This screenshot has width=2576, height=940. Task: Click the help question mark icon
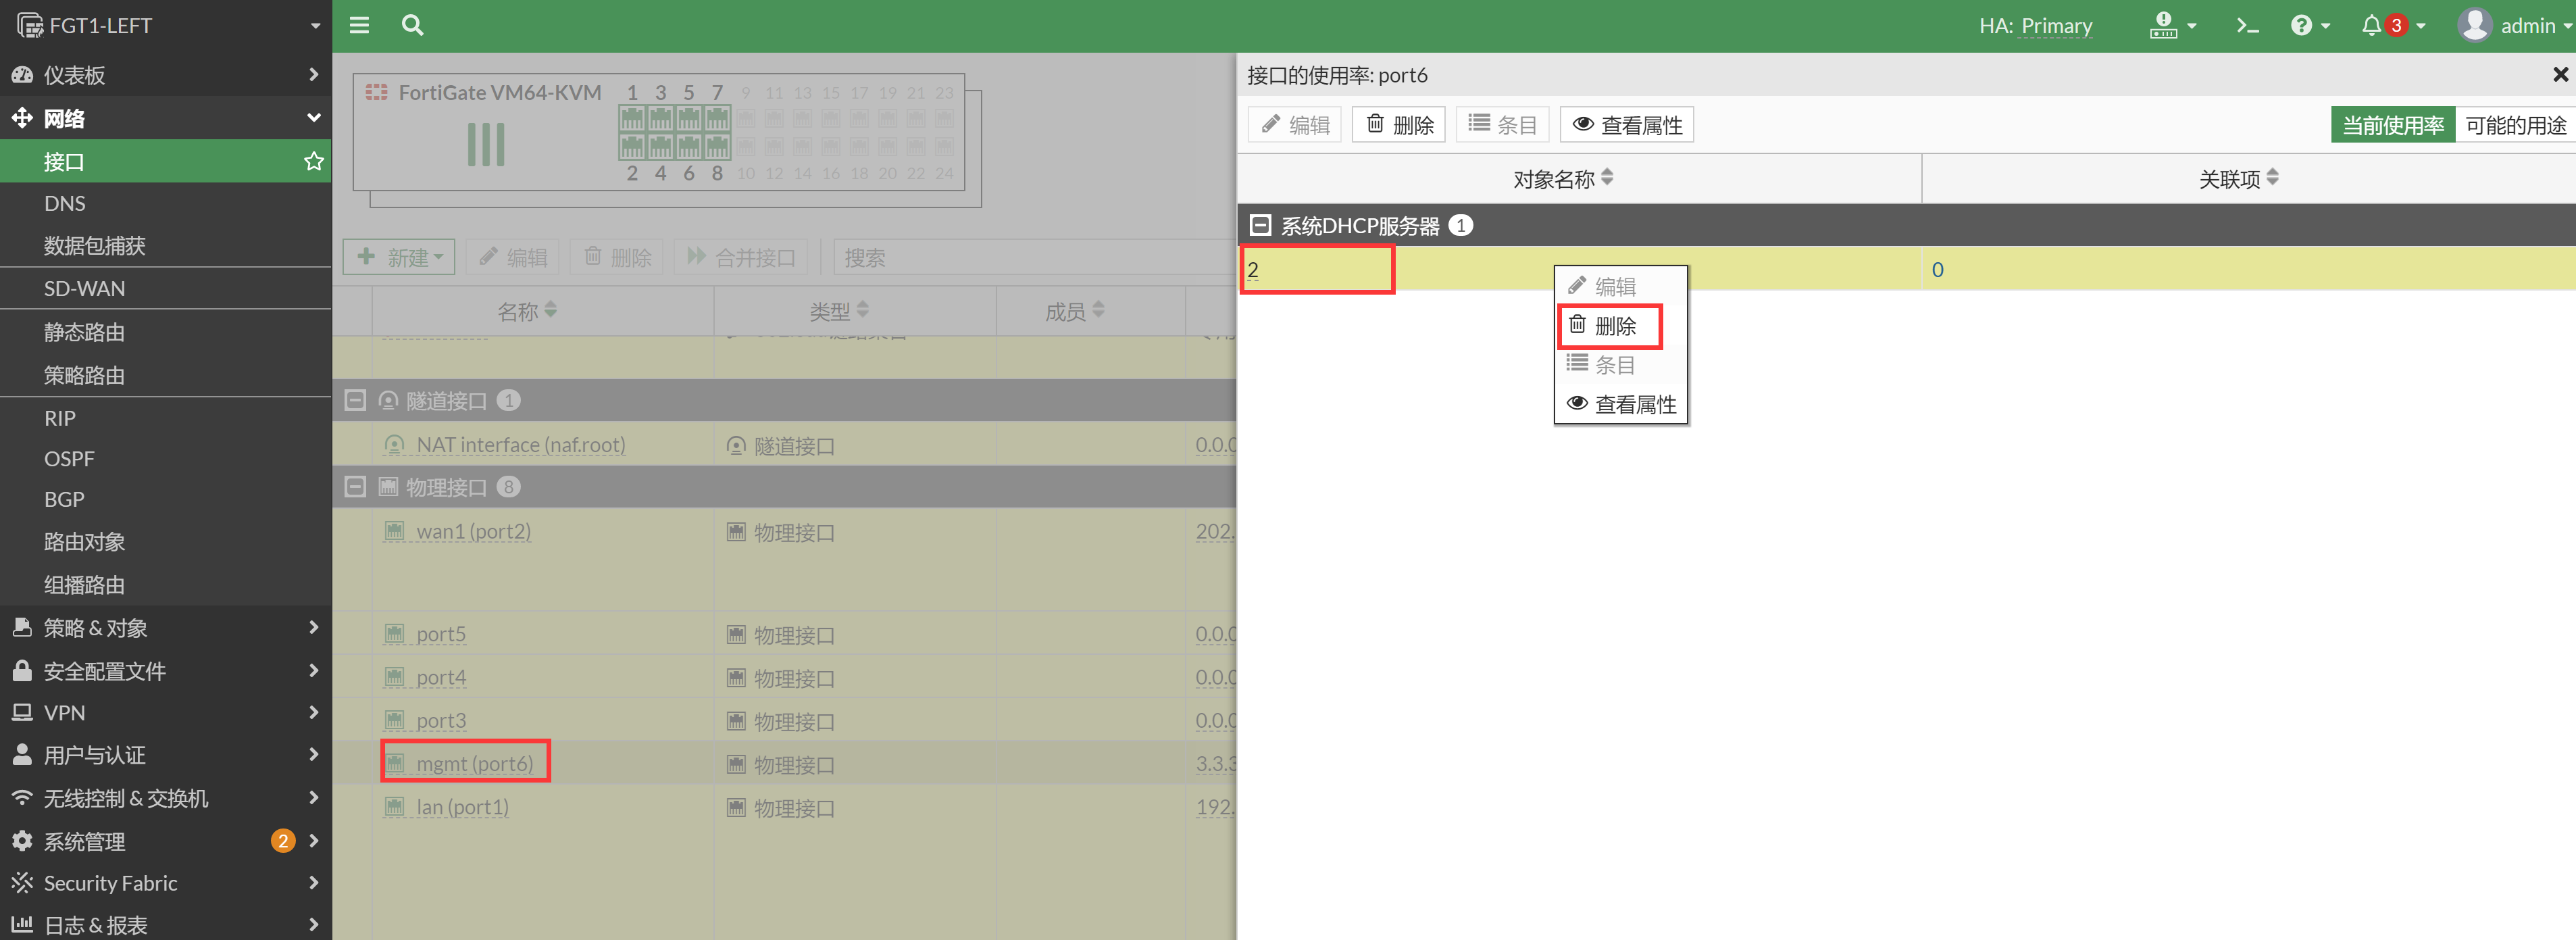pos(2301,25)
